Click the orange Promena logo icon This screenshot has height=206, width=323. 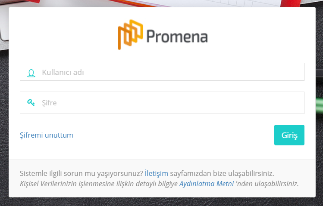click(130, 34)
